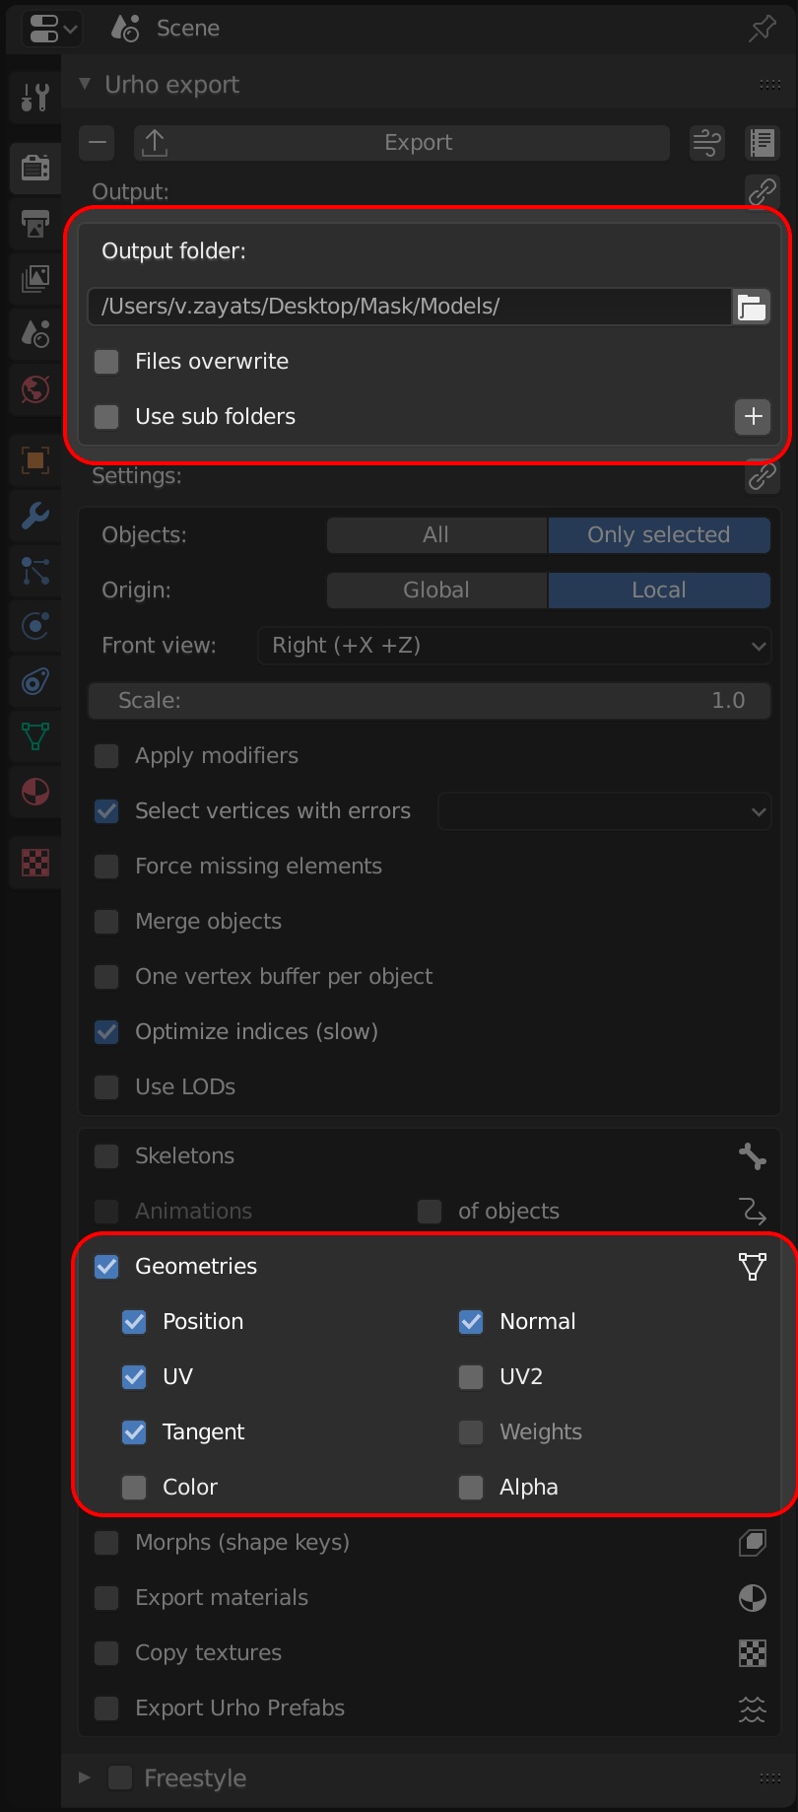
Task: Open the export log icon next to Export
Action: pyautogui.click(x=762, y=143)
